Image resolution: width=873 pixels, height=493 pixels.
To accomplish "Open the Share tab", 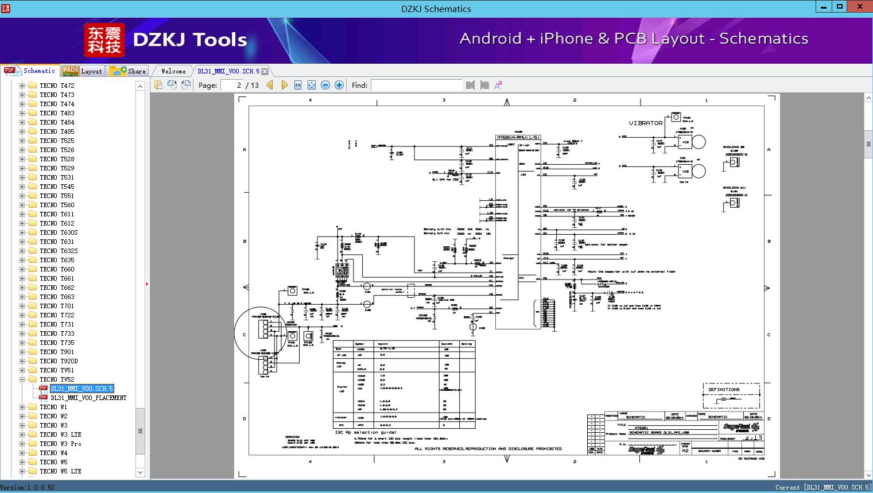I will [x=128, y=71].
